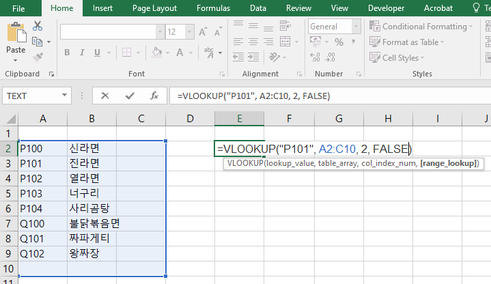Switch to the Data tab

pos(258,8)
